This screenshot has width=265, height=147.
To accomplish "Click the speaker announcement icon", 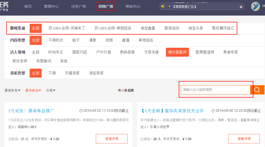I will [163, 6].
